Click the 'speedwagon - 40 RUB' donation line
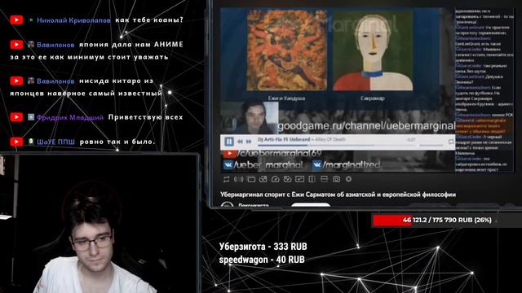 (262, 260)
